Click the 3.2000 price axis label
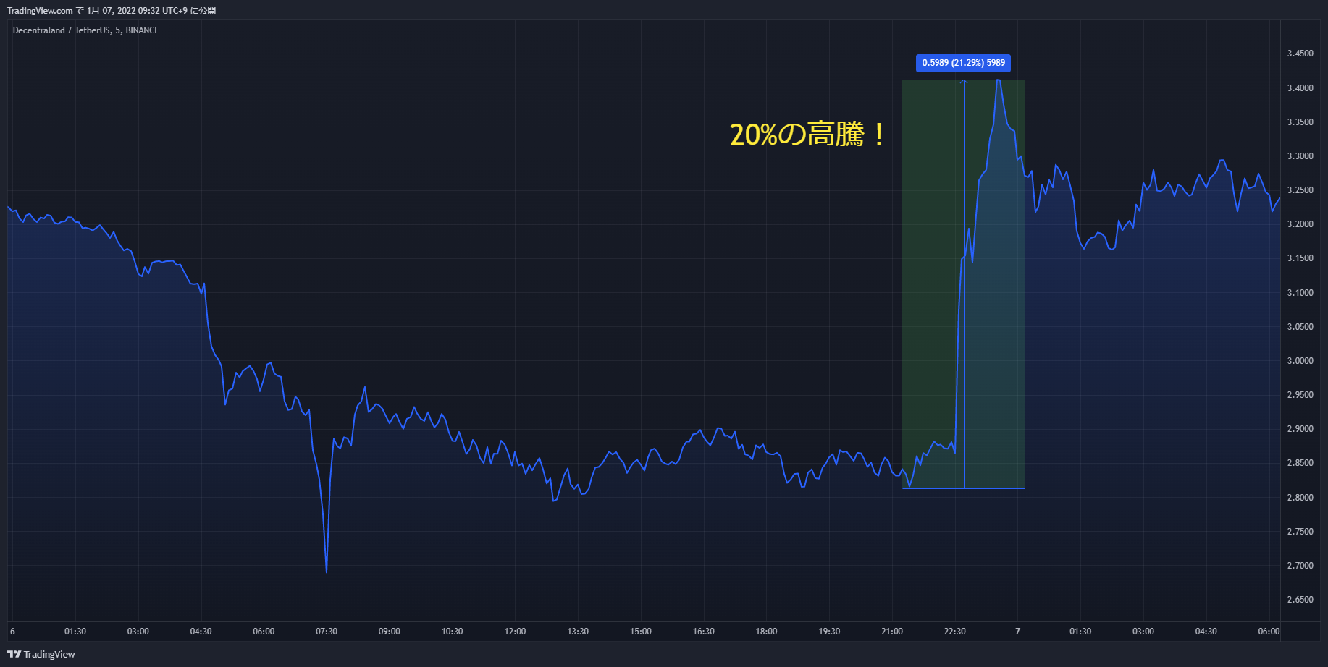Image resolution: width=1328 pixels, height=667 pixels. 1300,224
